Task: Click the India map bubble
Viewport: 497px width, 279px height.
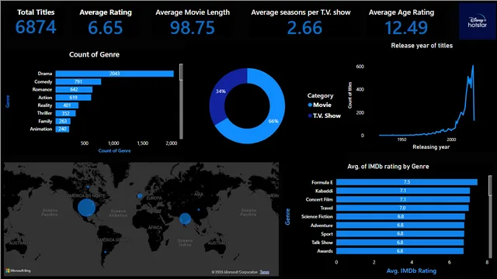Action: tap(185, 219)
